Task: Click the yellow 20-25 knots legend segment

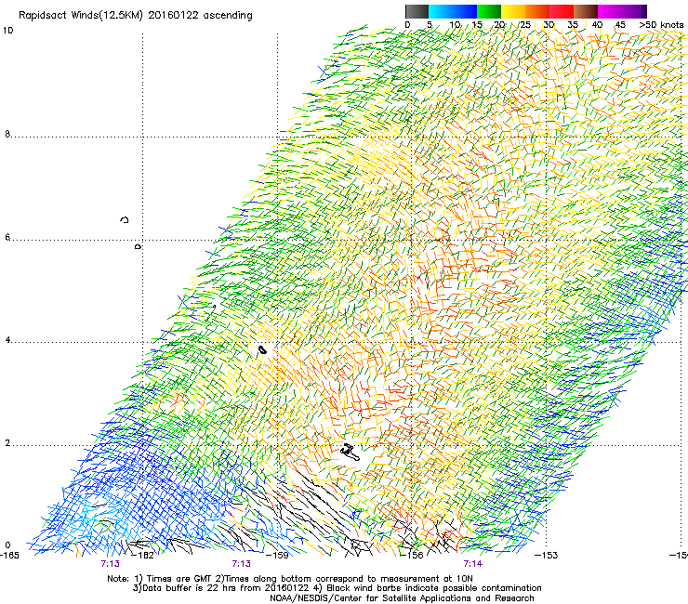Action: (513, 11)
